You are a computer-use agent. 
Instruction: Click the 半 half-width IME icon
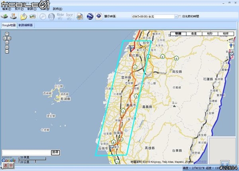click(11, 165)
